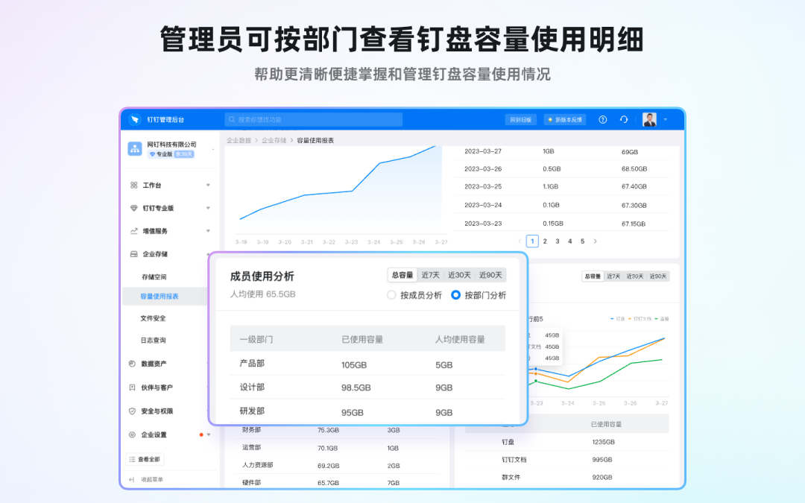Select the 按部门分析 radio button
The image size is (805, 503).
click(456, 295)
